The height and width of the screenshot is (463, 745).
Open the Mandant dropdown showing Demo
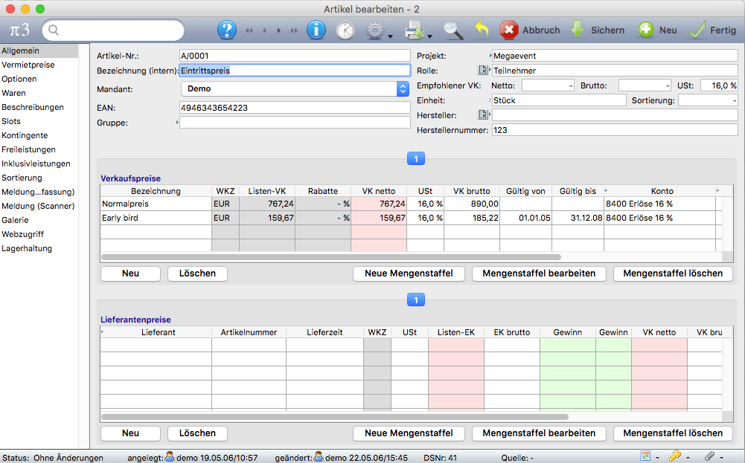(295, 88)
